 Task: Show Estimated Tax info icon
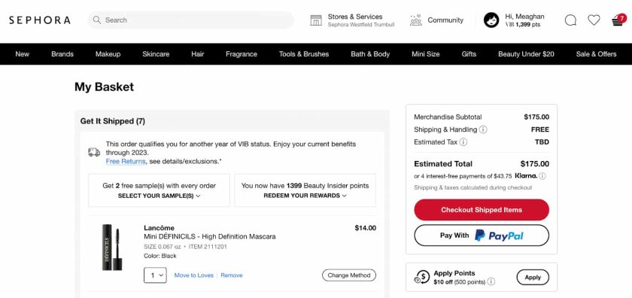pyautogui.click(x=463, y=142)
